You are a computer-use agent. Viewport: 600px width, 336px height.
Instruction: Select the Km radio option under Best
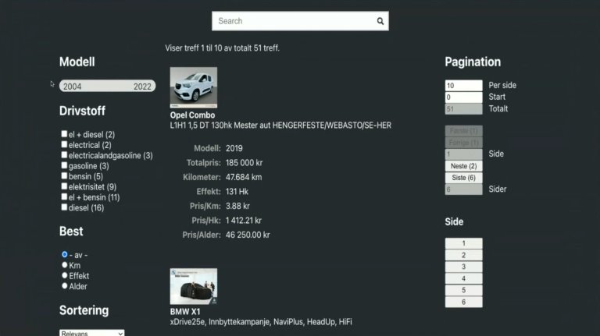click(64, 264)
